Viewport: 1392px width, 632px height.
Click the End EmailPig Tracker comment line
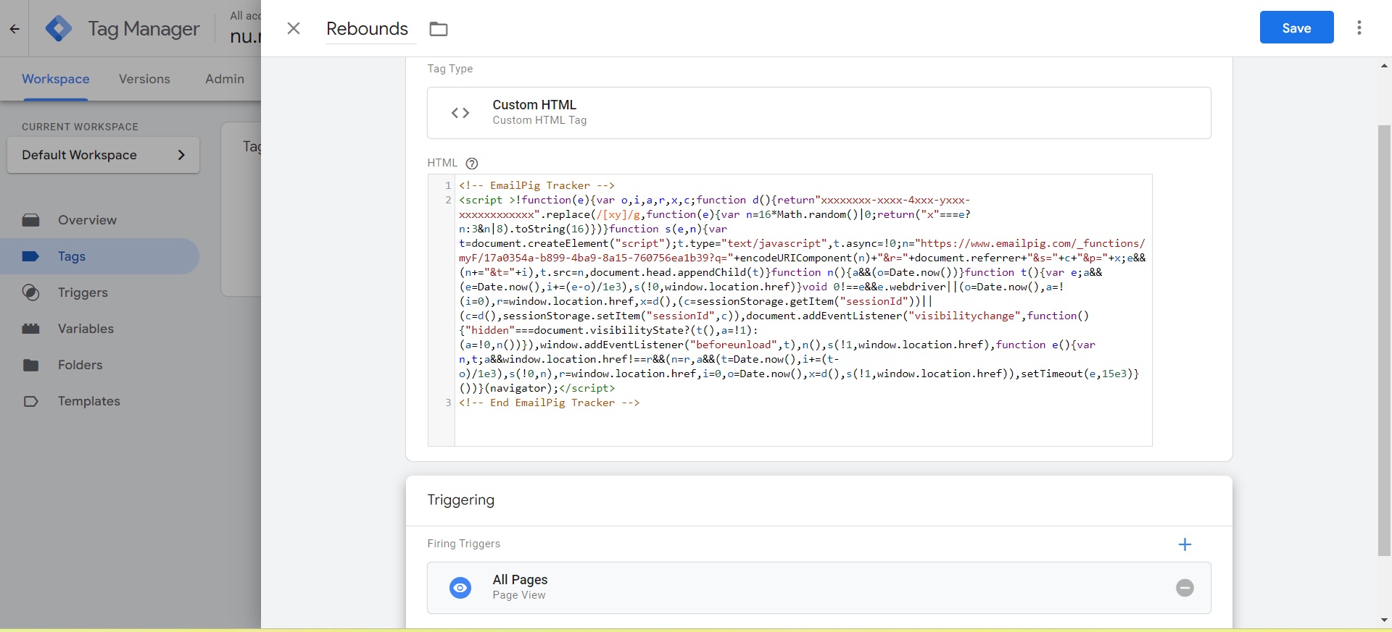(x=550, y=403)
